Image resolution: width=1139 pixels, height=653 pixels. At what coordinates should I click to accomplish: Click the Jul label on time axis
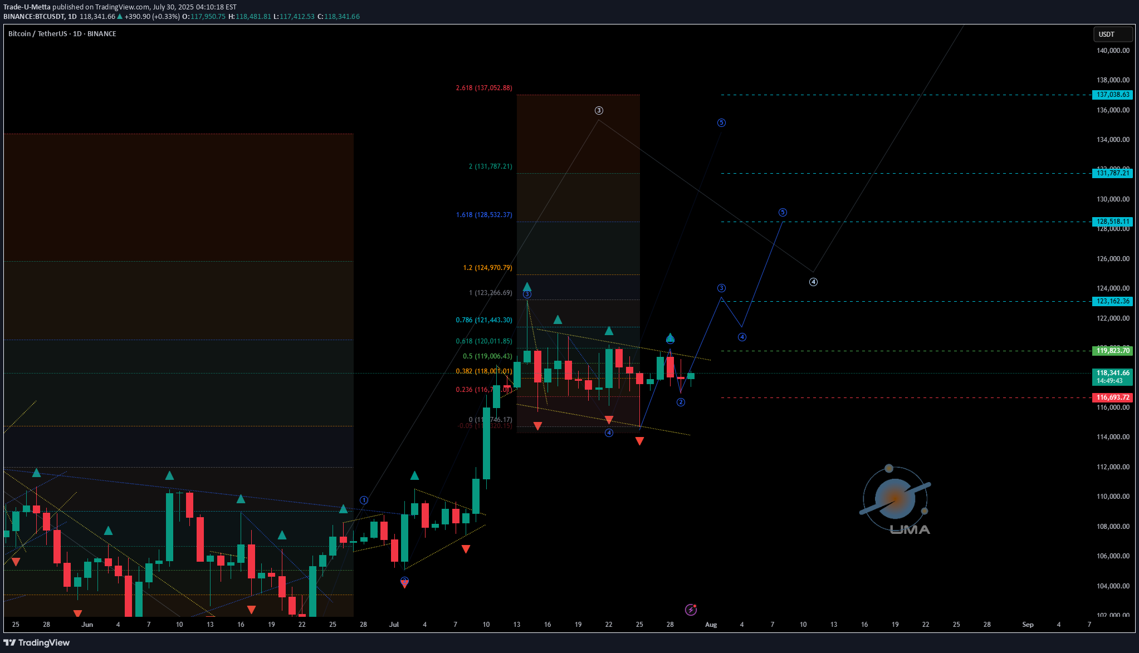coord(394,625)
